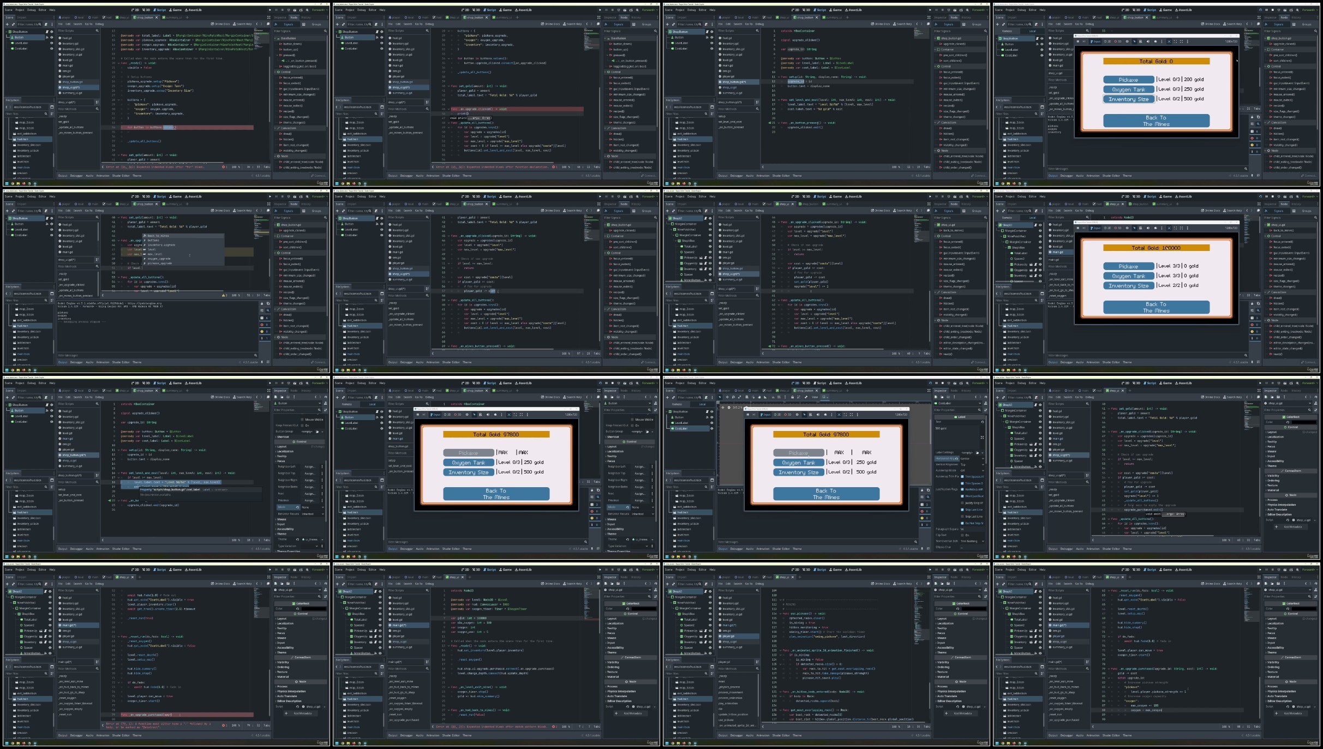This screenshot has height=749, width=1323.
Task: Toggle the Word Justification checkbox
Action: [962, 496]
